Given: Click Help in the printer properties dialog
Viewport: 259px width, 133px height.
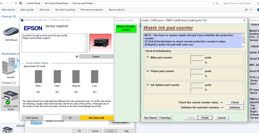Looking at the screenshot, I should pos(126,131).
